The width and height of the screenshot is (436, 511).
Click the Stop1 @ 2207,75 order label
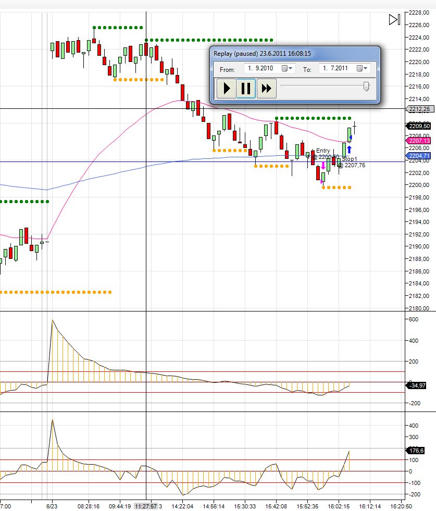351,163
